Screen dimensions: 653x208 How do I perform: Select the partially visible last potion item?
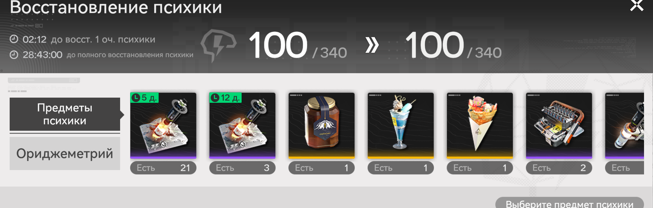pyautogui.click(x=624, y=126)
